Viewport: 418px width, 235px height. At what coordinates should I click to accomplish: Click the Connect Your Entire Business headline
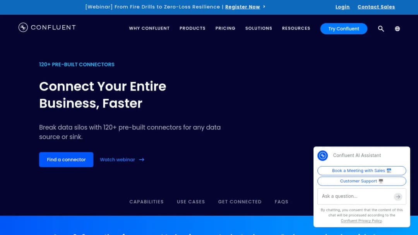click(x=103, y=95)
